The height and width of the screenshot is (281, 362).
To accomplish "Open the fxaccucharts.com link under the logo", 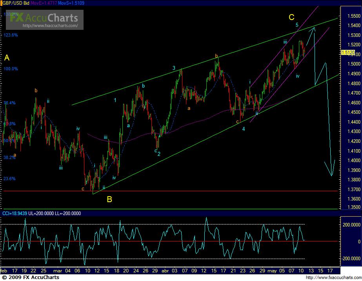I will coord(53,26).
